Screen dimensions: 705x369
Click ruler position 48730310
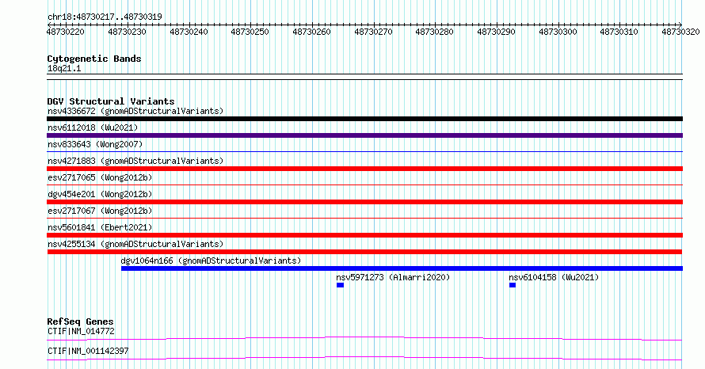click(619, 32)
